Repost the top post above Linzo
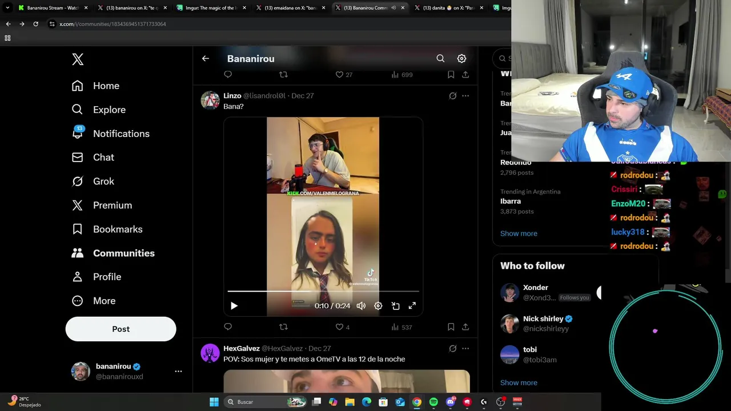Image resolution: width=731 pixels, height=411 pixels. pyautogui.click(x=283, y=74)
